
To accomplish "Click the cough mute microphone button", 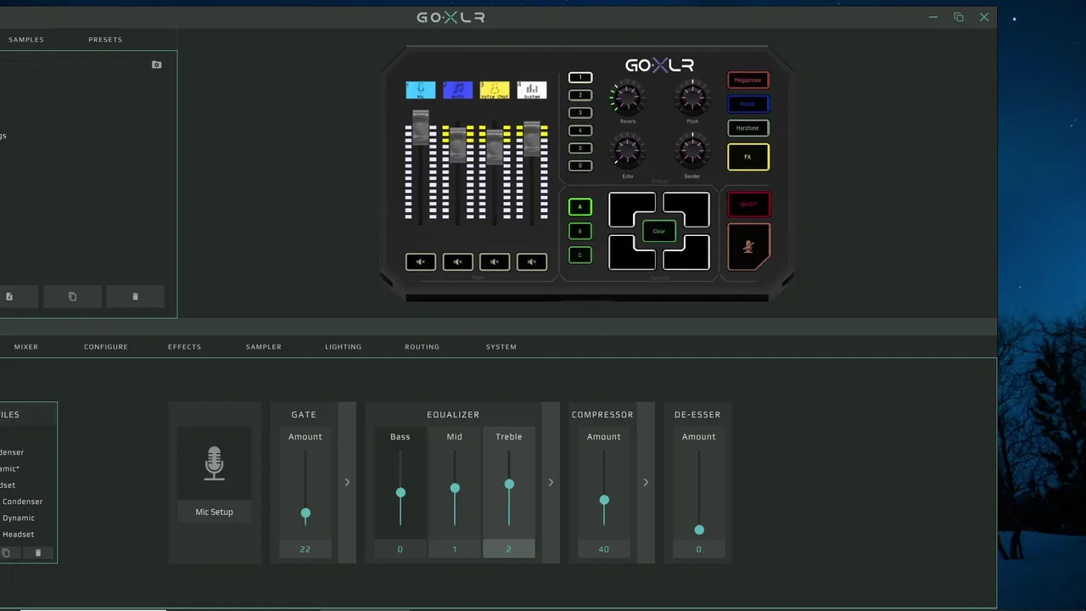I will click(x=748, y=247).
